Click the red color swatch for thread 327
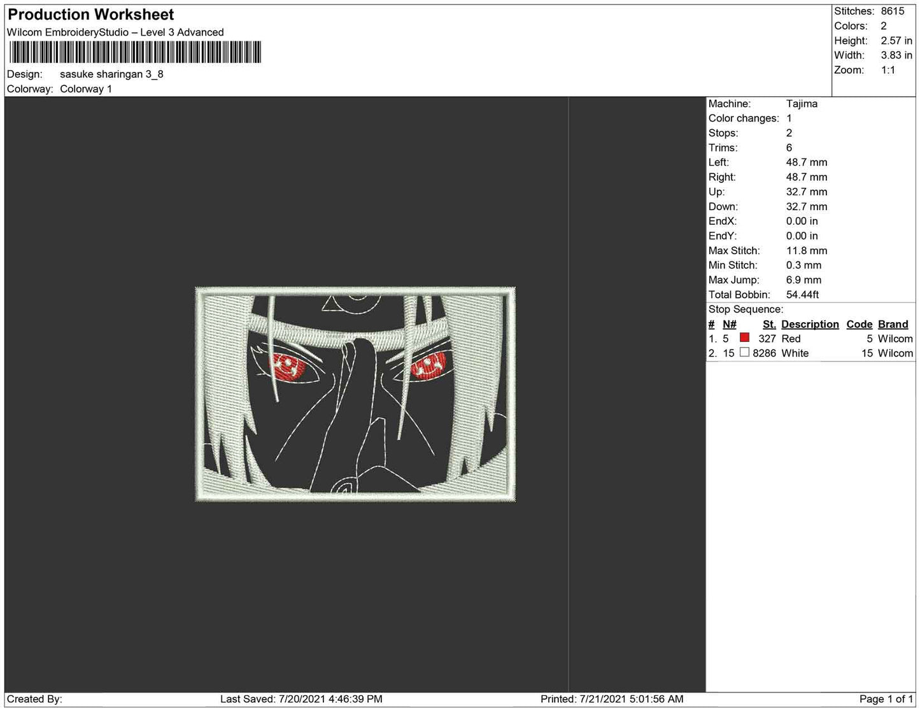The height and width of the screenshot is (708, 920). [744, 337]
